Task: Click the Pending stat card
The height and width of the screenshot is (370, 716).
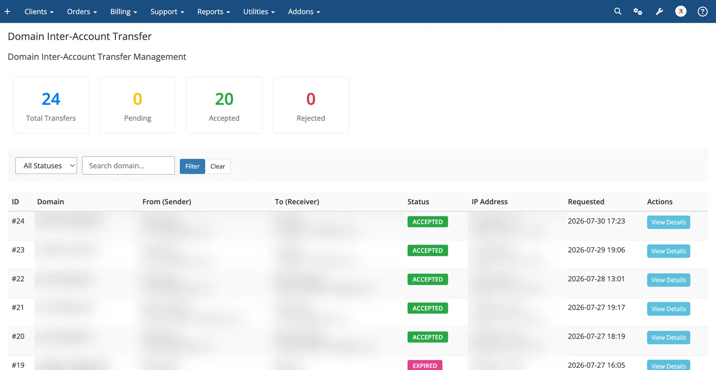Action: [x=137, y=105]
